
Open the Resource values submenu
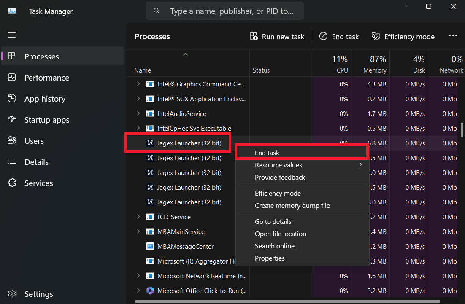pyautogui.click(x=278, y=165)
